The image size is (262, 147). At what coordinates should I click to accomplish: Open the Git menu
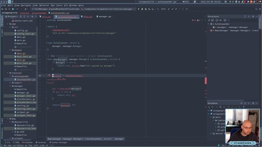(66, 5)
